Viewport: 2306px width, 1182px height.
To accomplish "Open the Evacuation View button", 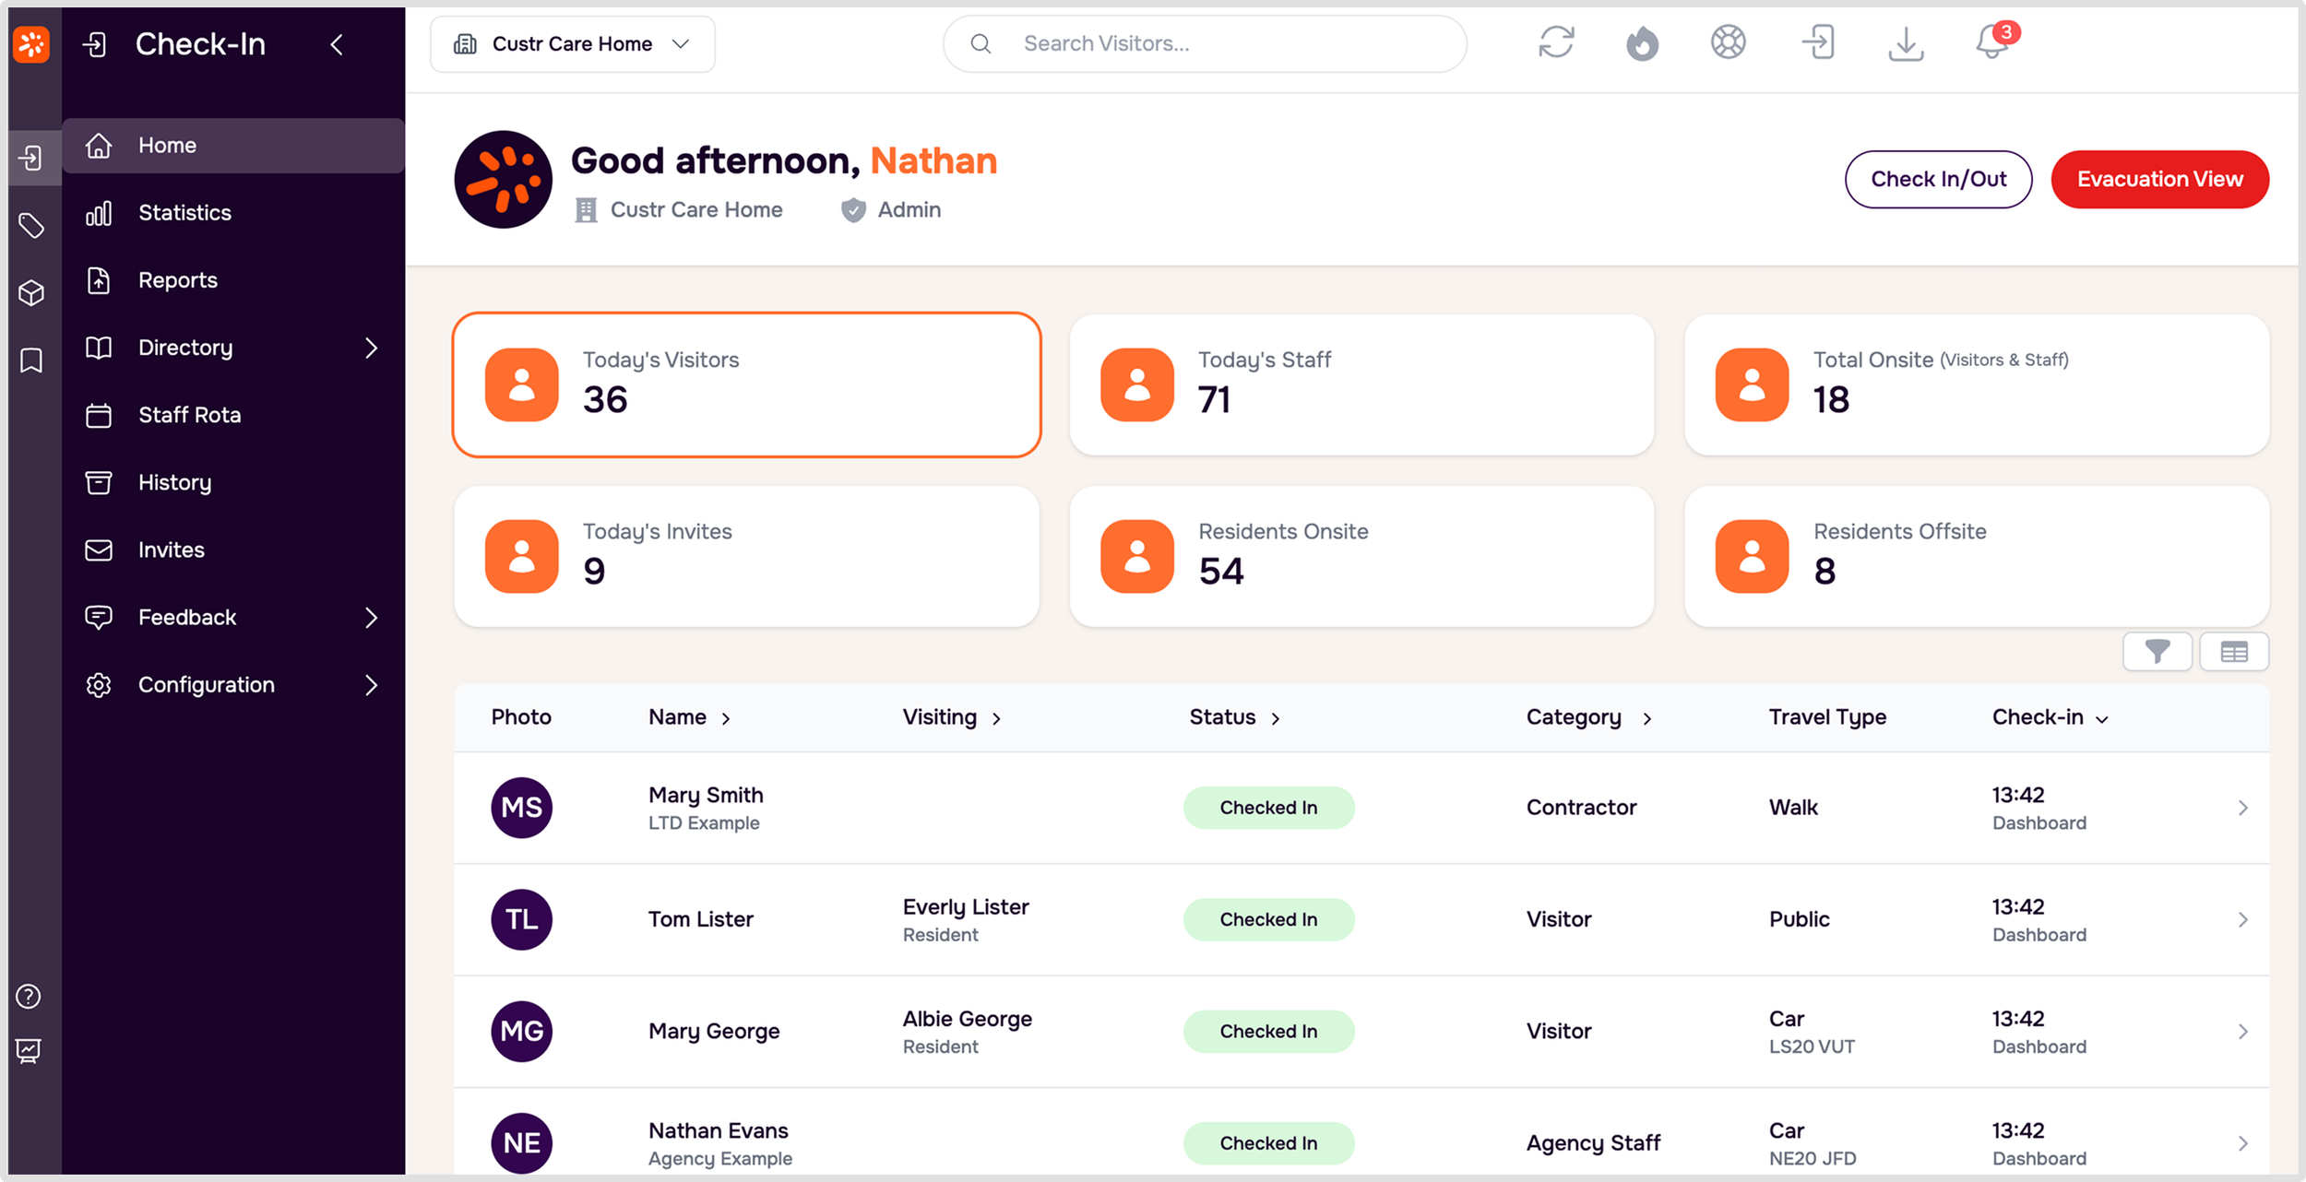I will click(x=2159, y=179).
